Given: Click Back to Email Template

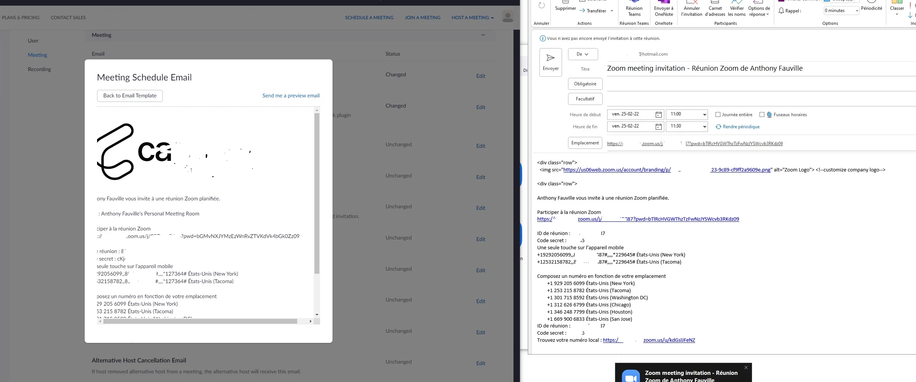Looking at the screenshot, I should tap(130, 96).
